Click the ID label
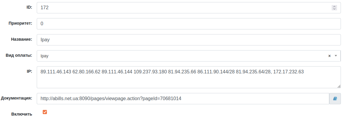Screen dimensions: 343x123 30,7
